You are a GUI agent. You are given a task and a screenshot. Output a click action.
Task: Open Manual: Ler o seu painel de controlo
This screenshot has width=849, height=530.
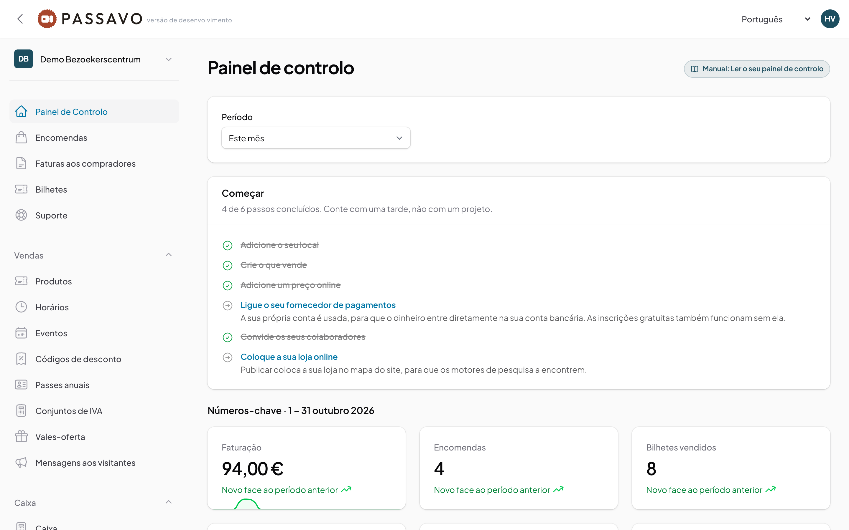757,69
